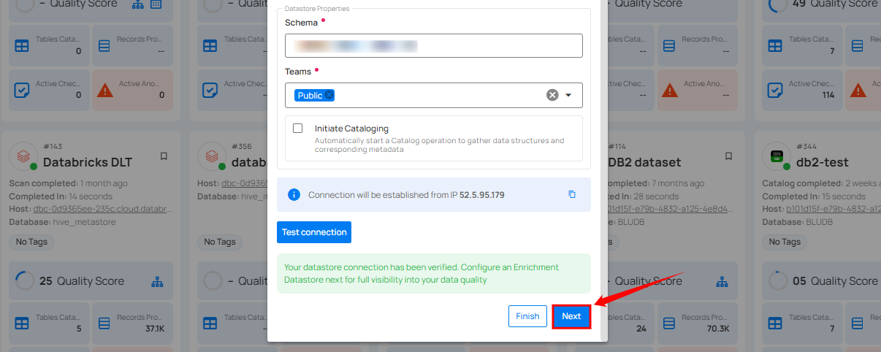Viewport: 881px width, 352px height.
Task: Click No Tags under Databricks DLT
Action: click(x=30, y=242)
